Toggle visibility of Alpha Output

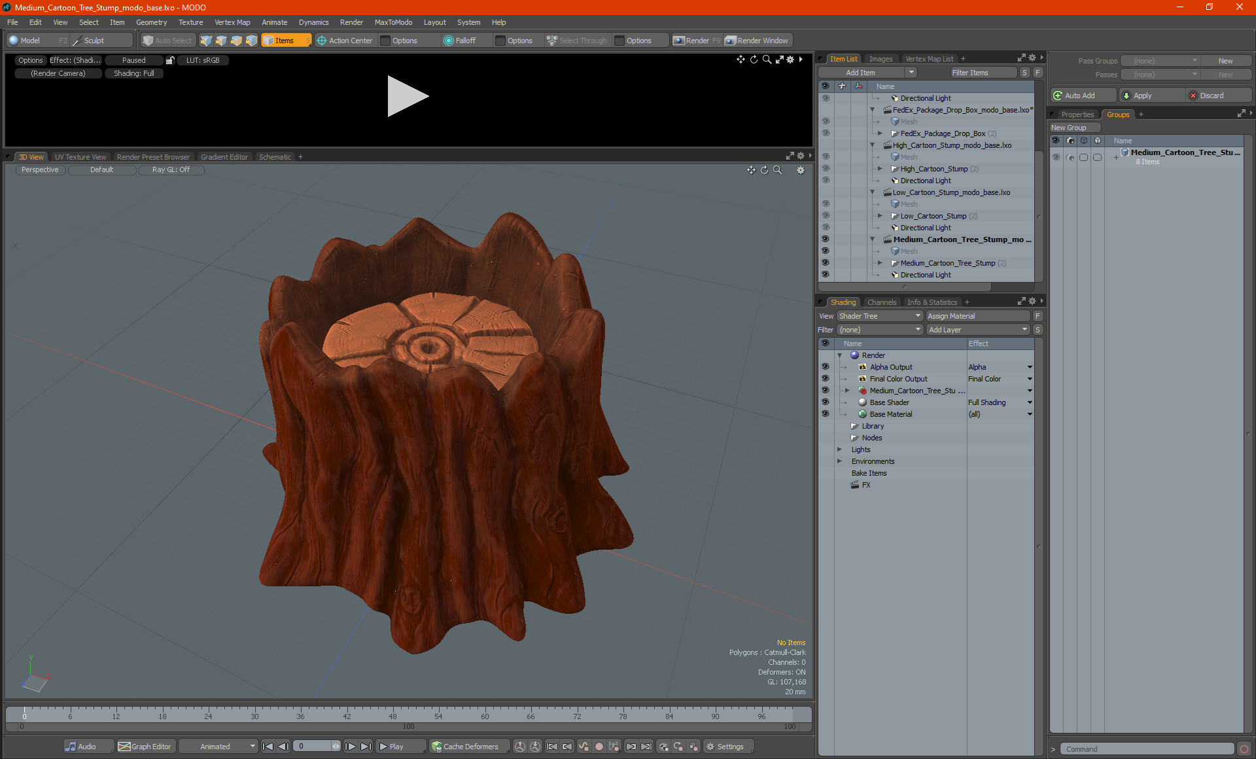pos(825,367)
